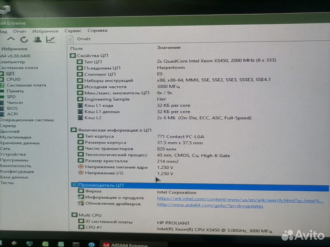Open Тесты category in sidebar
Screen dimensions: 330x247
[x=7, y=183]
